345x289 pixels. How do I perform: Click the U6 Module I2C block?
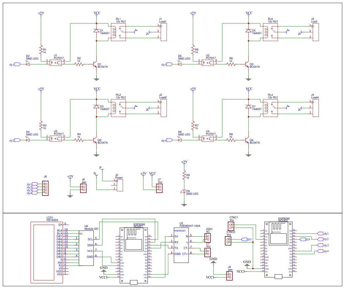point(86,248)
